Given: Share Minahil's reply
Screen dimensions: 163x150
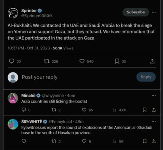Looking at the screenshot, I should click(154, 110).
